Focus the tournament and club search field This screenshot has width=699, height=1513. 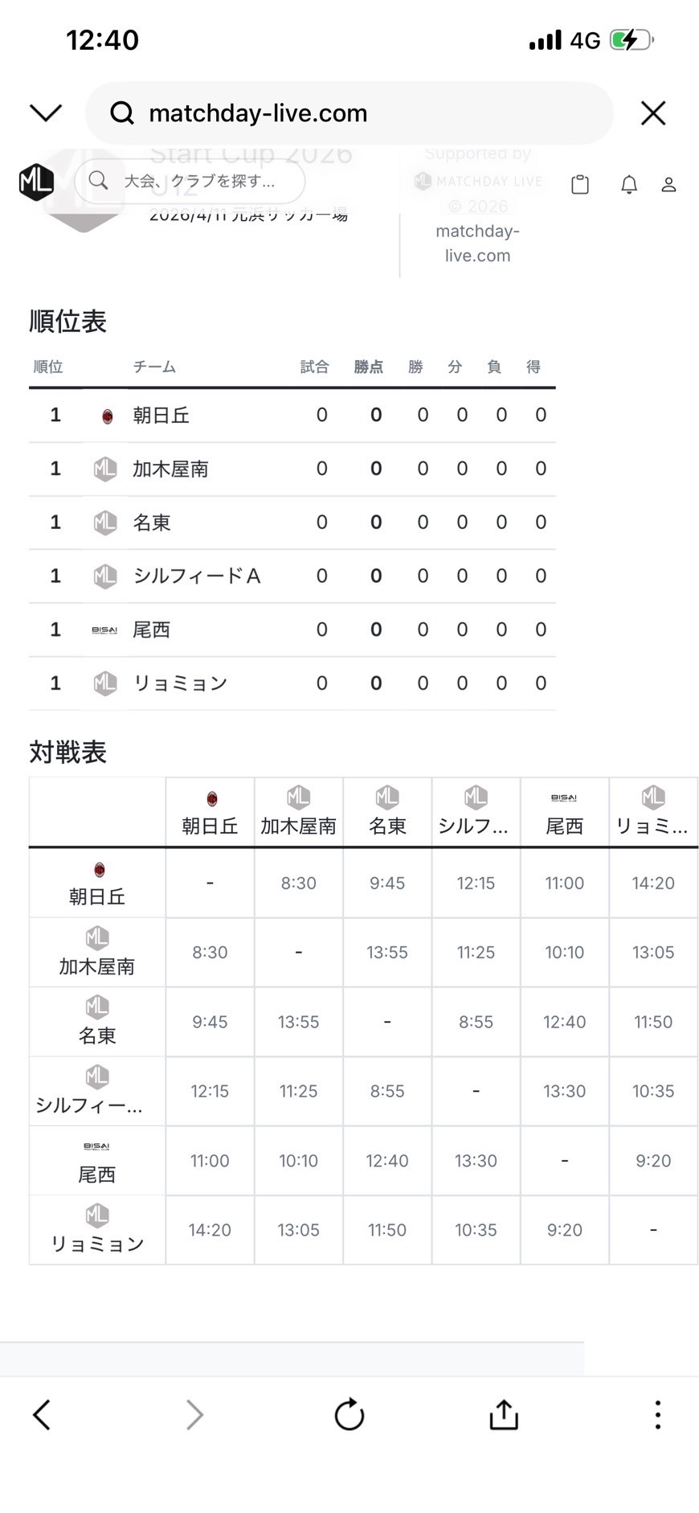(190, 182)
